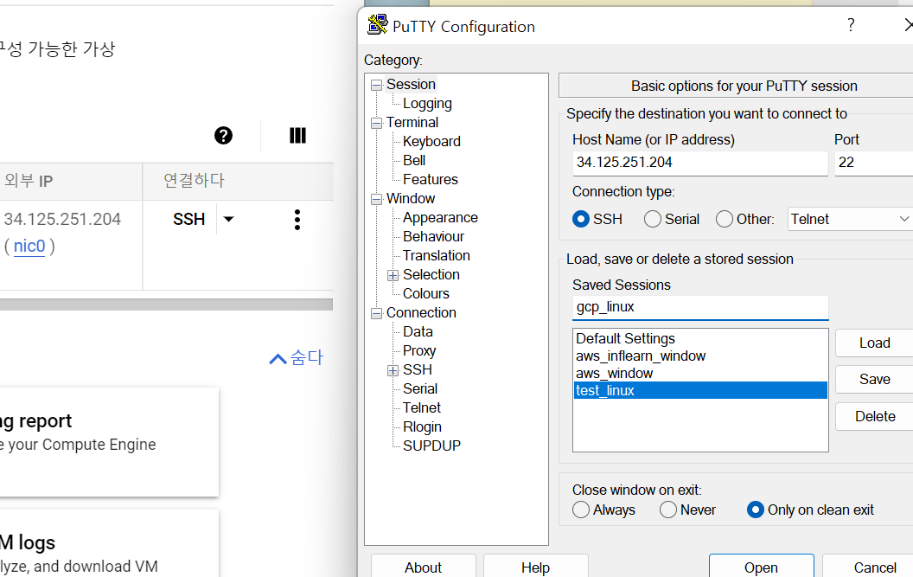Open the Other connection type Telnet dropdown
The width and height of the screenshot is (913, 577).
click(850, 219)
